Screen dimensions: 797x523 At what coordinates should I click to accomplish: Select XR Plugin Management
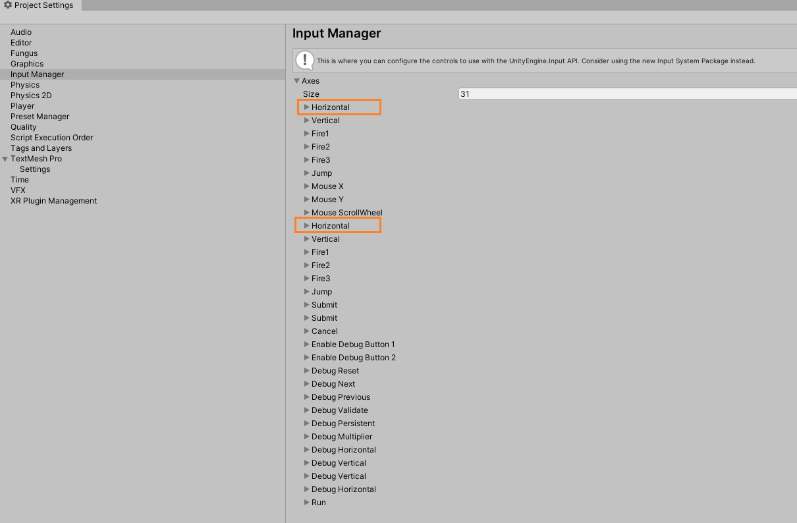pos(53,200)
